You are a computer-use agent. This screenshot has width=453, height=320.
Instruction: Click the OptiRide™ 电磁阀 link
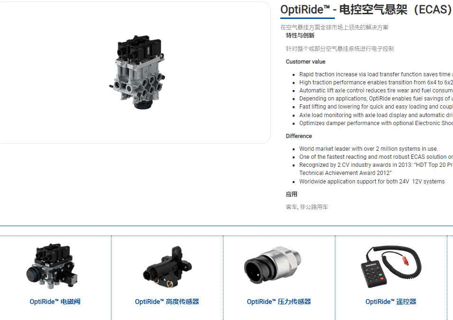pyautogui.click(x=55, y=302)
